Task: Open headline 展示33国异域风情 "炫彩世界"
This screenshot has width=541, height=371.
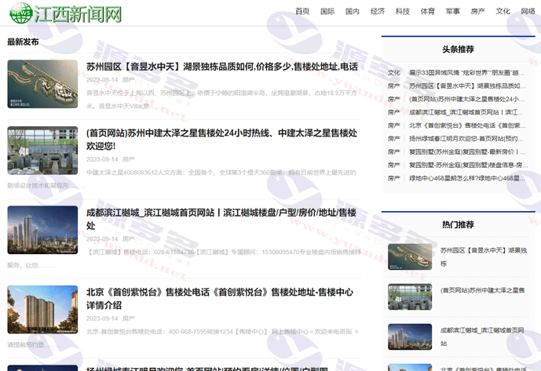Action: [x=466, y=73]
